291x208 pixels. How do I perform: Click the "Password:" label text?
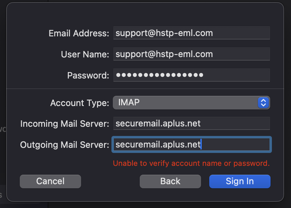(88, 75)
